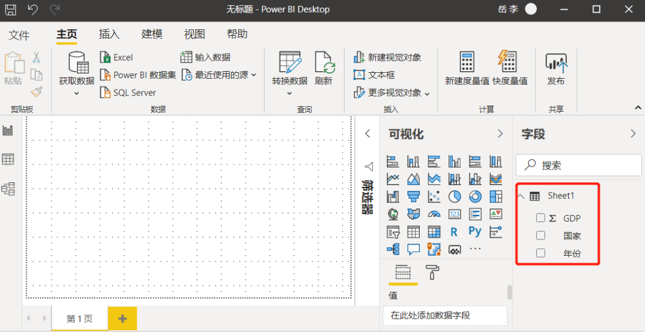
Task: Select the treemap visualization
Action: (495, 196)
